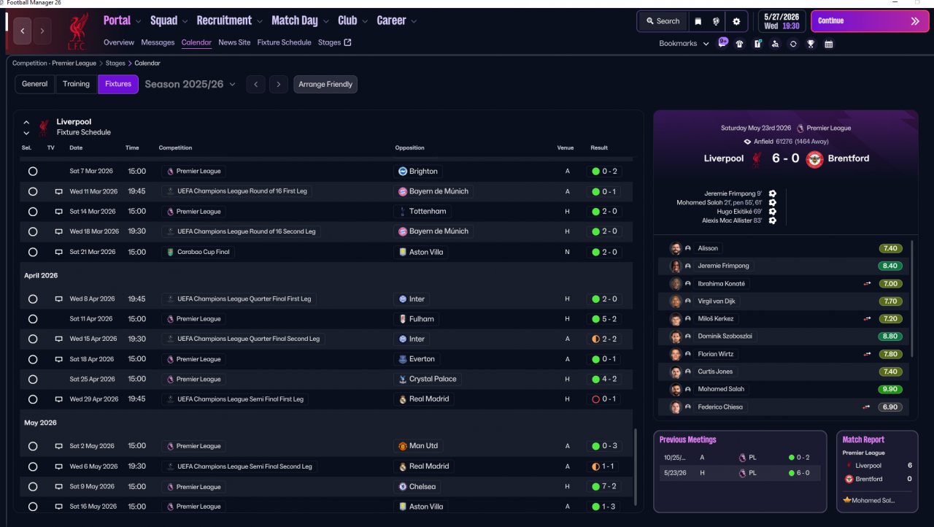The image size is (934, 527).
Task: Click the 9.90 rating for Mohamed Salah
Action: [890, 389]
